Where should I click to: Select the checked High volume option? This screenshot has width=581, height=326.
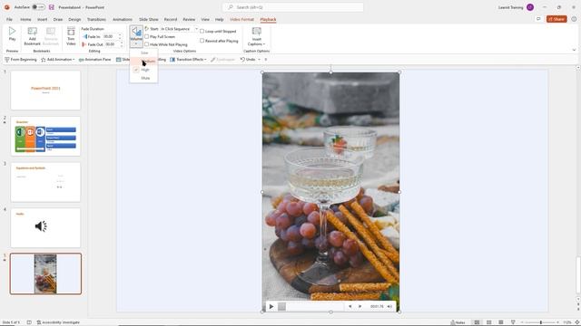pos(143,70)
